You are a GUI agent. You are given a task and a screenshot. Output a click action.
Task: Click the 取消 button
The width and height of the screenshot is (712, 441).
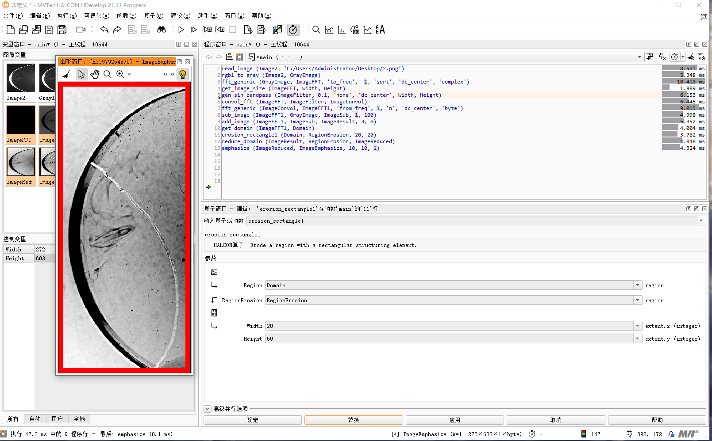click(x=556, y=420)
